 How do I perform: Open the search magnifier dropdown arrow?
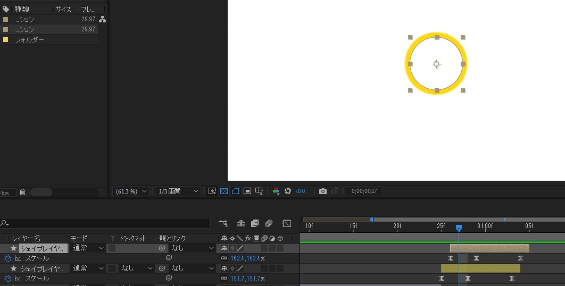(x=5, y=224)
